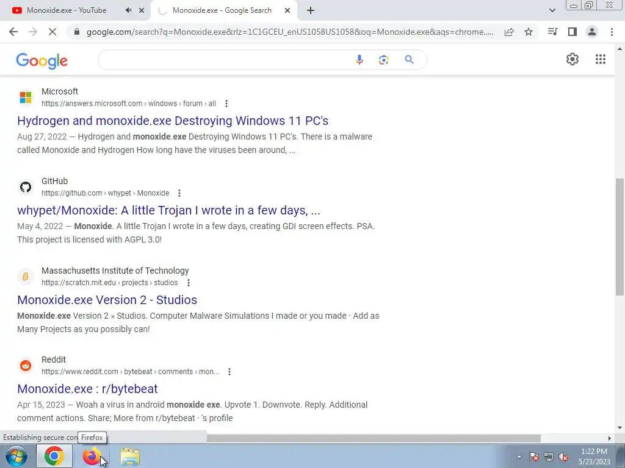The height and width of the screenshot is (468, 625).
Task: Open Google apps grid
Action: pyautogui.click(x=601, y=59)
